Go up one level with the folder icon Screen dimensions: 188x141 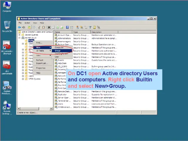pos(29,27)
